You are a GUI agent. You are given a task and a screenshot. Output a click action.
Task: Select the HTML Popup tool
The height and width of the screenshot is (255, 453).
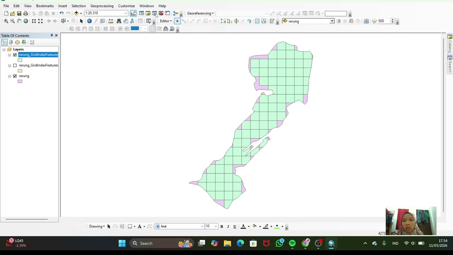point(102,21)
